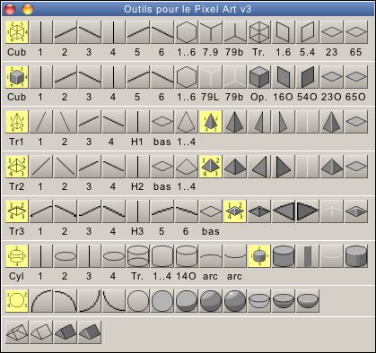The image size is (376, 353).
Task: Choose the H1 vertical height line tool
Action: (138, 122)
